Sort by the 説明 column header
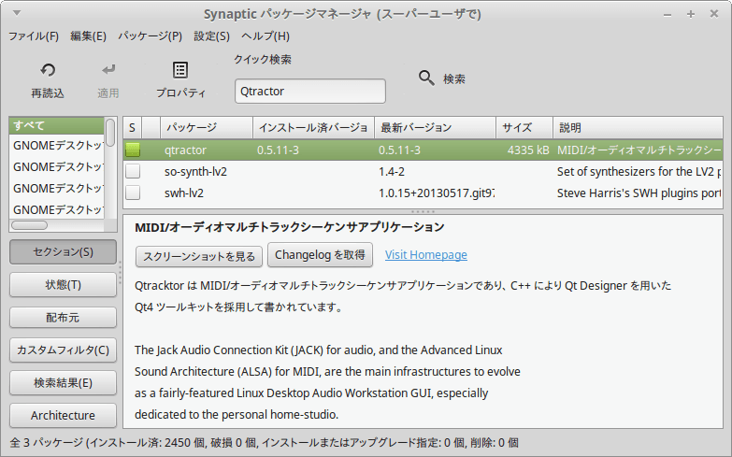 coord(638,128)
